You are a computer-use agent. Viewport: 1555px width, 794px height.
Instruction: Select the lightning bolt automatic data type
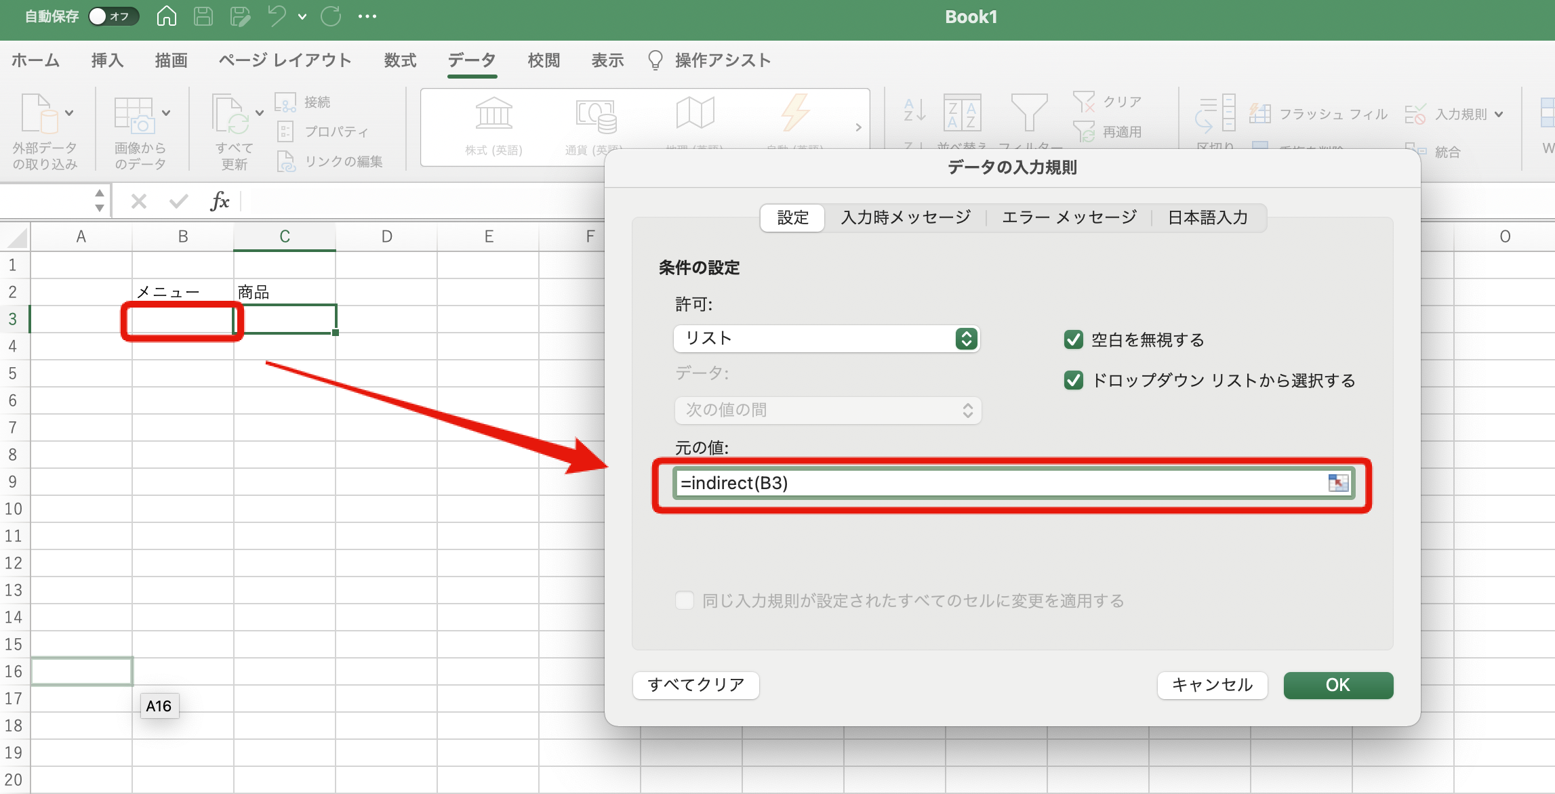point(795,113)
